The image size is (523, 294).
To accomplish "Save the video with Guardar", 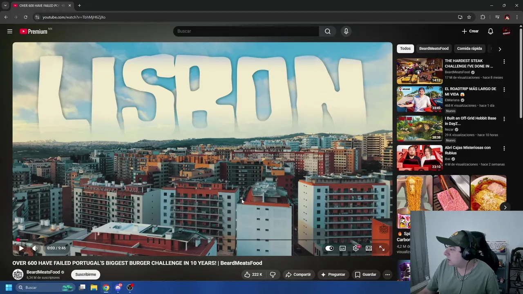I will click(365, 274).
